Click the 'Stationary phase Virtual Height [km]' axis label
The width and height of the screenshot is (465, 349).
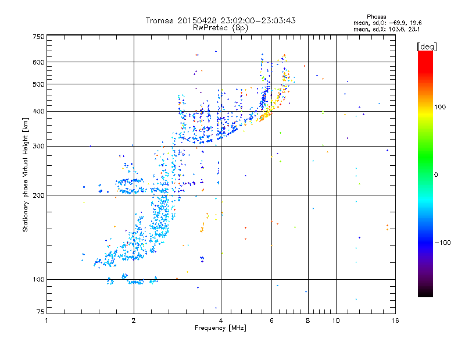click(26, 174)
